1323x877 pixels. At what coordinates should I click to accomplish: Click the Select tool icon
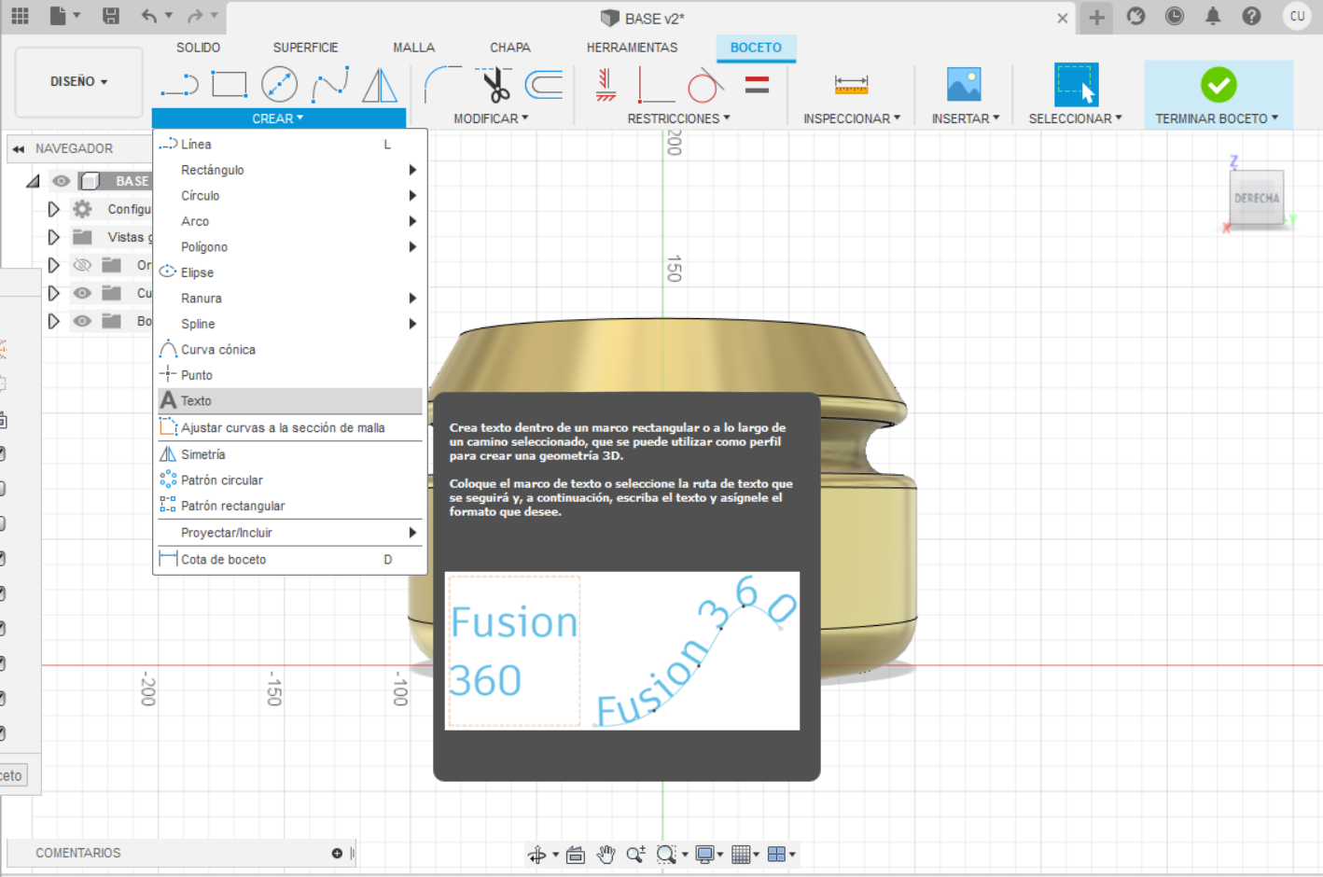1076,85
